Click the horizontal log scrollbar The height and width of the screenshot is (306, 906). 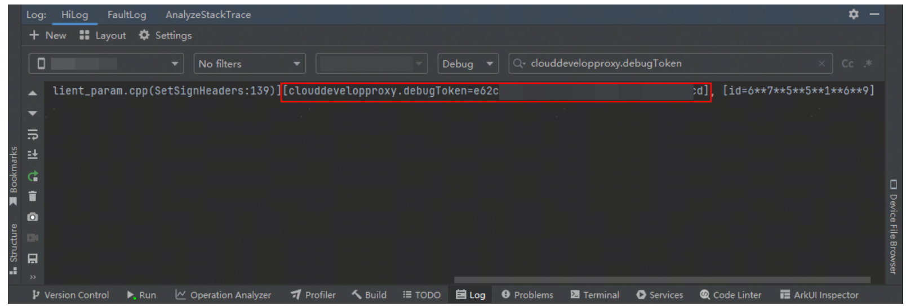(662, 280)
